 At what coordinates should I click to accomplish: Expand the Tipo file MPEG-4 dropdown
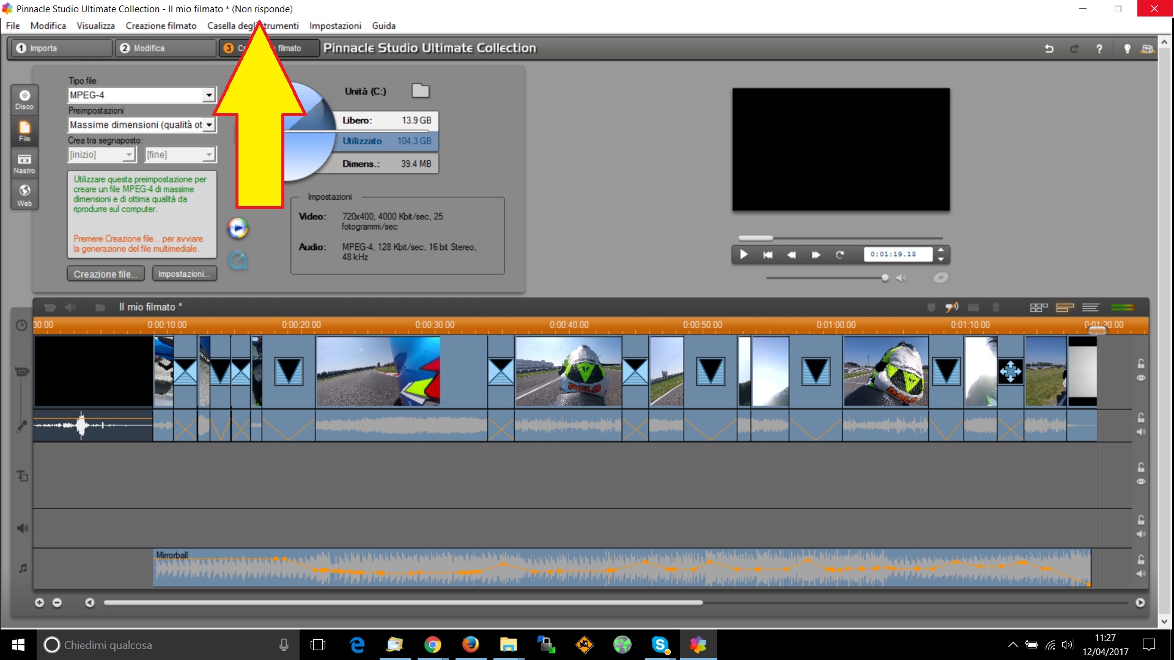(x=209, y=95)
